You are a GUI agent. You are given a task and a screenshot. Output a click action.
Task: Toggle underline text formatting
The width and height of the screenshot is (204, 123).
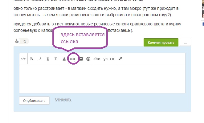[48, 59]
